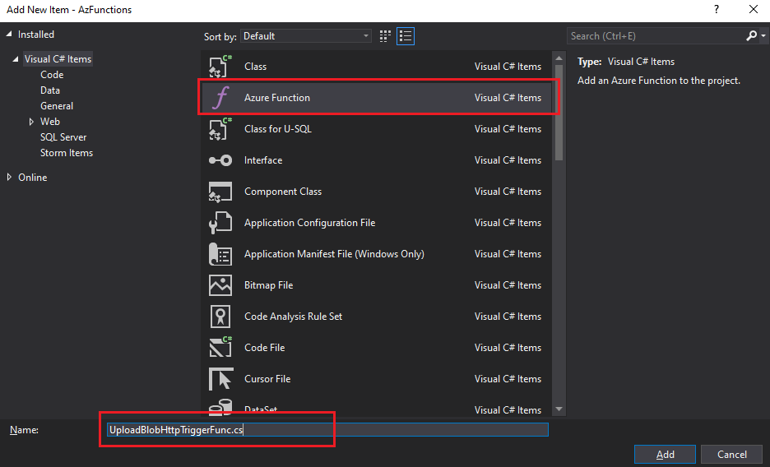
Task: Open the Storm Items category
Action: pos(67,153)
